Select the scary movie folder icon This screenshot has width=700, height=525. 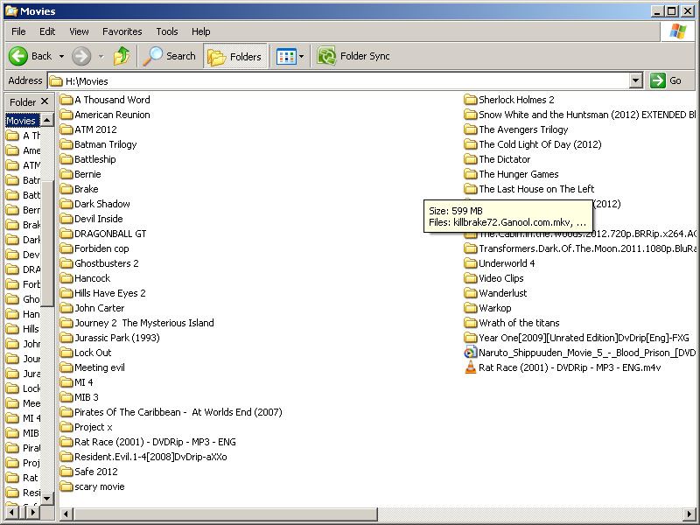(66, 486)
